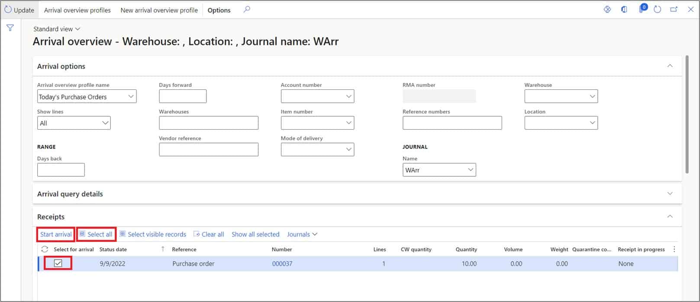Open the Account number dropdown
This screenshot has height=302, width=700.
click(x=348, y=96)
